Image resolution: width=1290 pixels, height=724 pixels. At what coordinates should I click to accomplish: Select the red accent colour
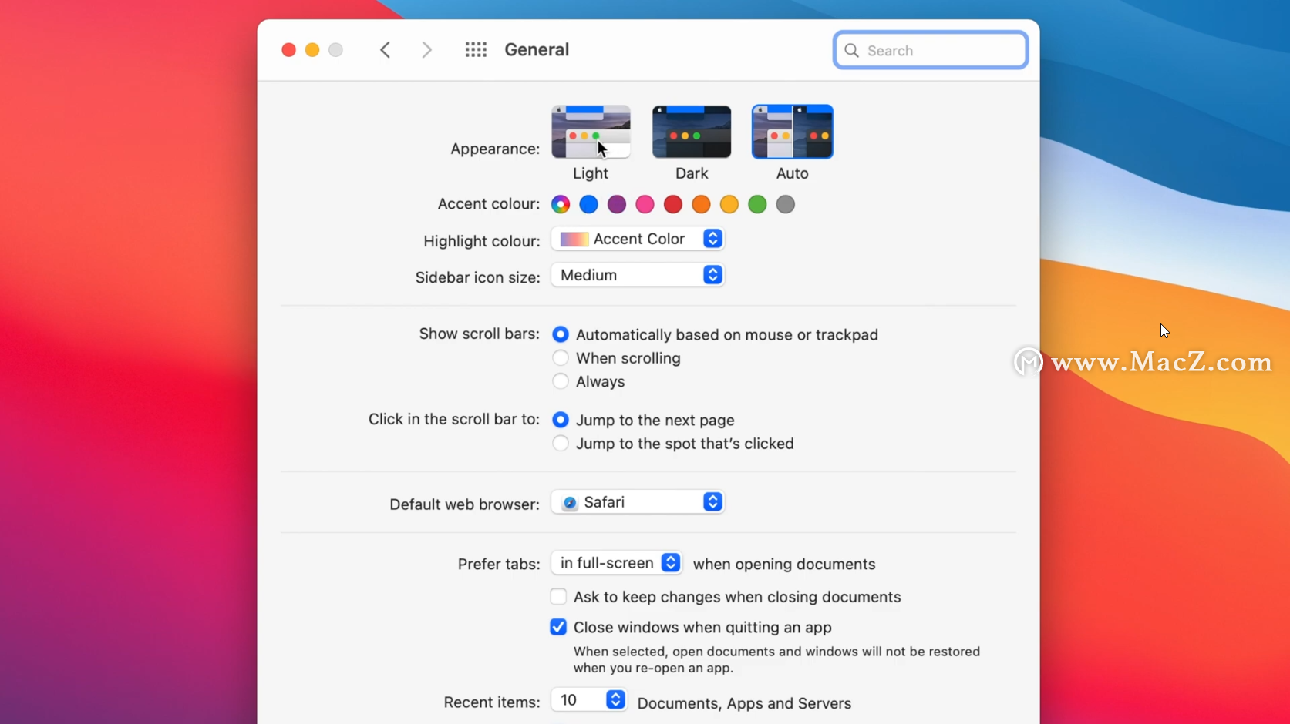673,204
